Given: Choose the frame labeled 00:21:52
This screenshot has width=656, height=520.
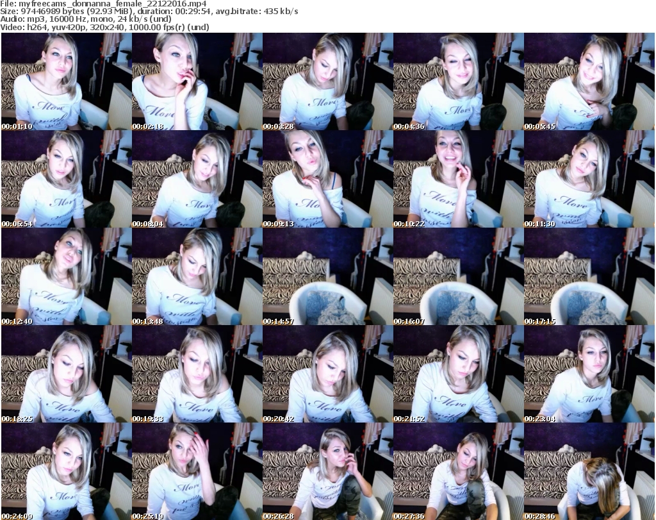Looking at the screenshot, I should point(458,374).
